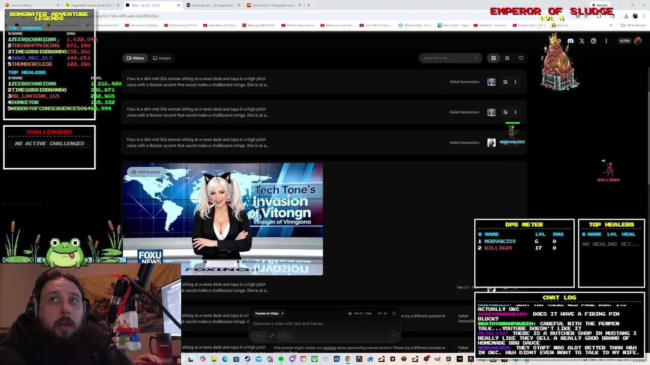Screen dimensions: 650x365
Task: Open the Veo 3.1 - Fast model selector
Action: click(359, 313)
